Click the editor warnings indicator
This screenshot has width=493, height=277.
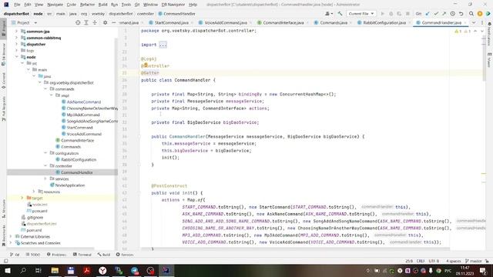click(x=462, y=32)
